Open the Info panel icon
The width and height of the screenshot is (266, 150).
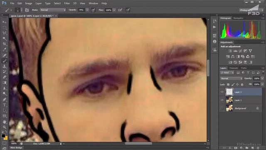click(214, 41)
